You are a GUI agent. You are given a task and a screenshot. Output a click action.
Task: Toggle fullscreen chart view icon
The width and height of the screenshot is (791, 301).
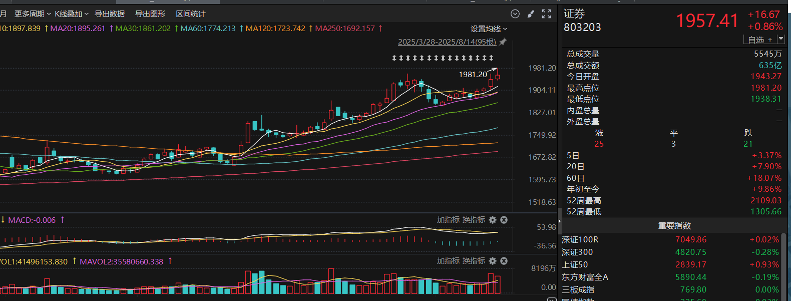pyautogui.click(x=547, y=14)
